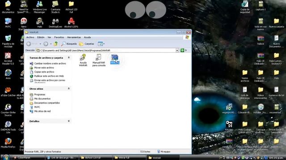Select Camtasia Studio 6 desktop icon
The height and width of the screenshot is (160, 286).
tap(55, 7)
